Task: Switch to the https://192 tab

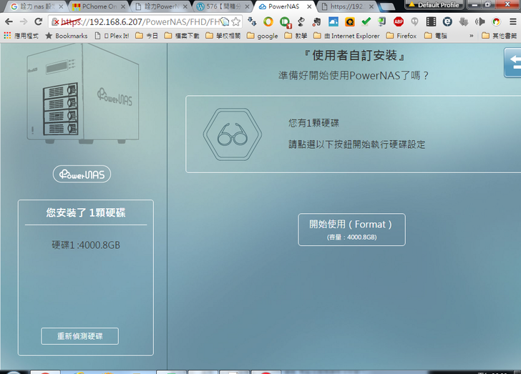Action: (347, 6)
